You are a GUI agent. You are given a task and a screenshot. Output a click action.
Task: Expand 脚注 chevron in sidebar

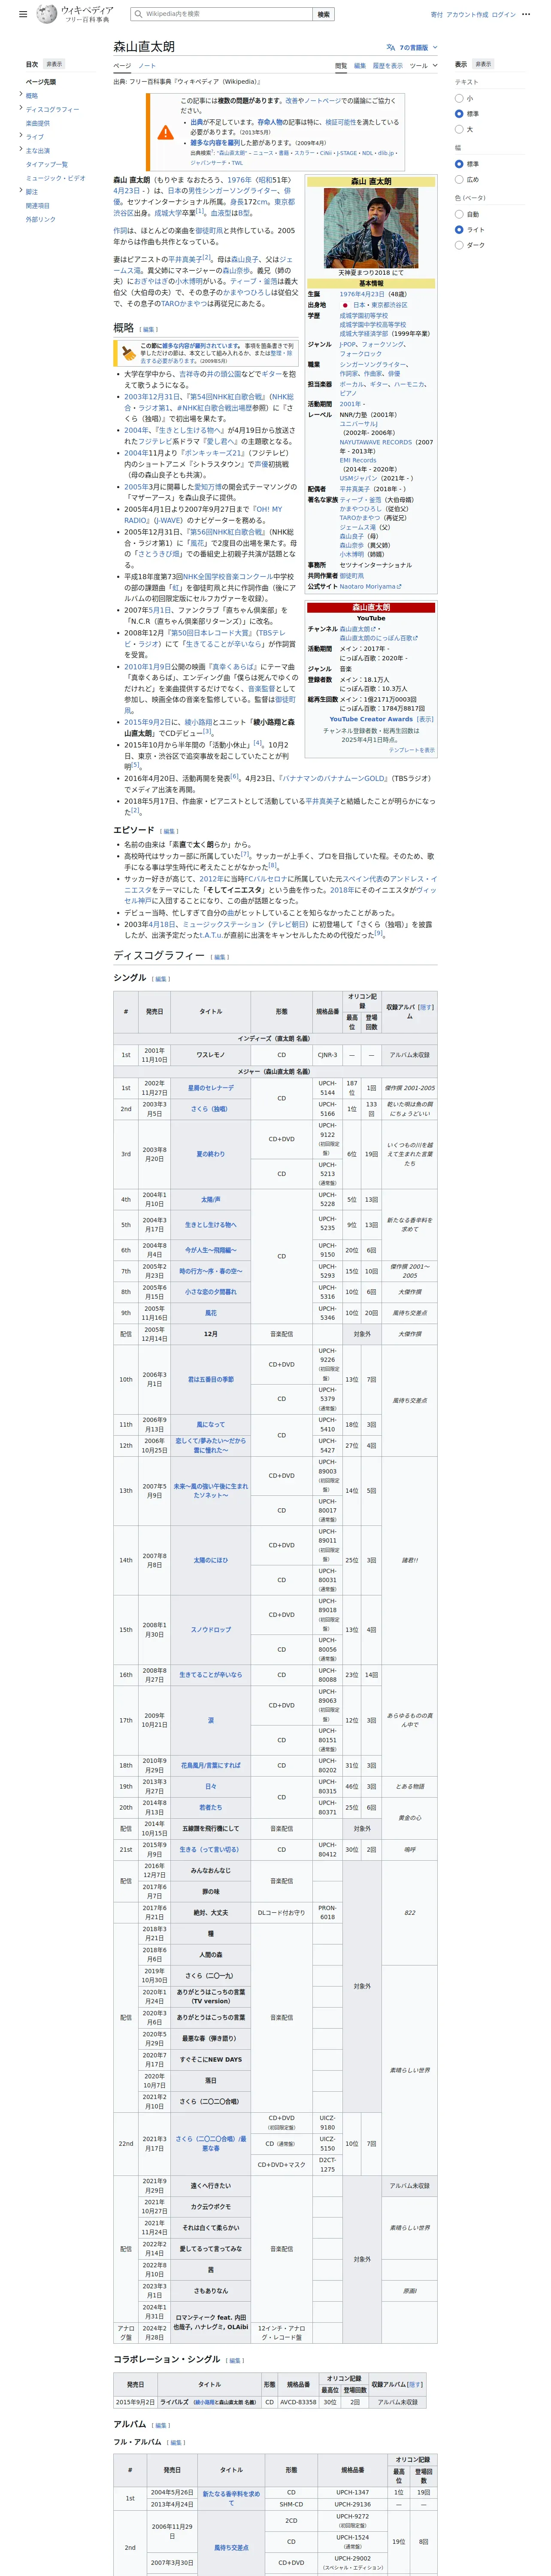(20, 191)
